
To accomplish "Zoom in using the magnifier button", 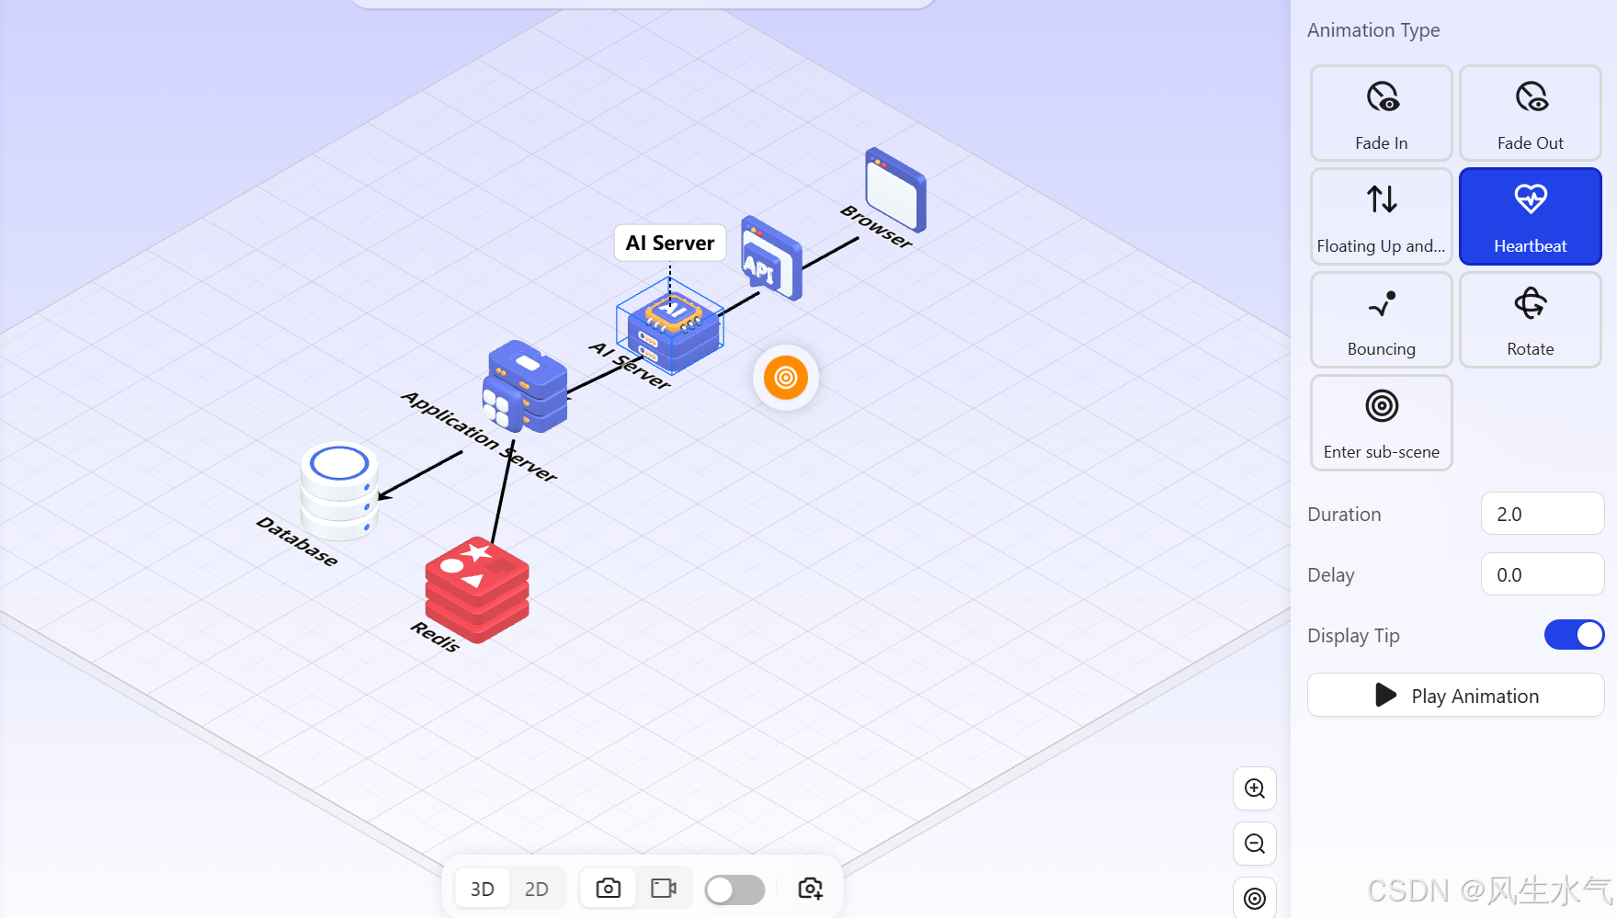I will tap(1254, 788).
